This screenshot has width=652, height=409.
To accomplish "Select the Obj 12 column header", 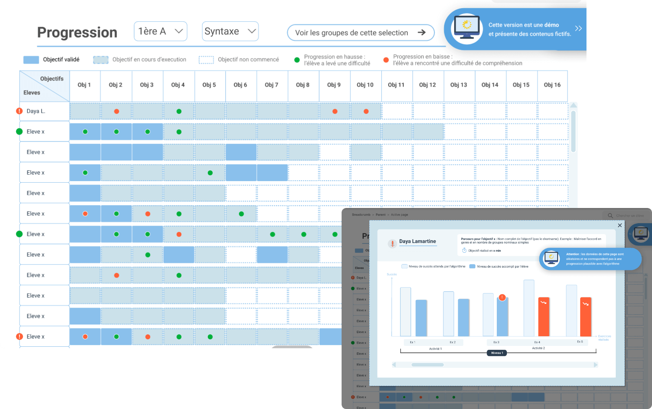I will (x=427, y=85).
